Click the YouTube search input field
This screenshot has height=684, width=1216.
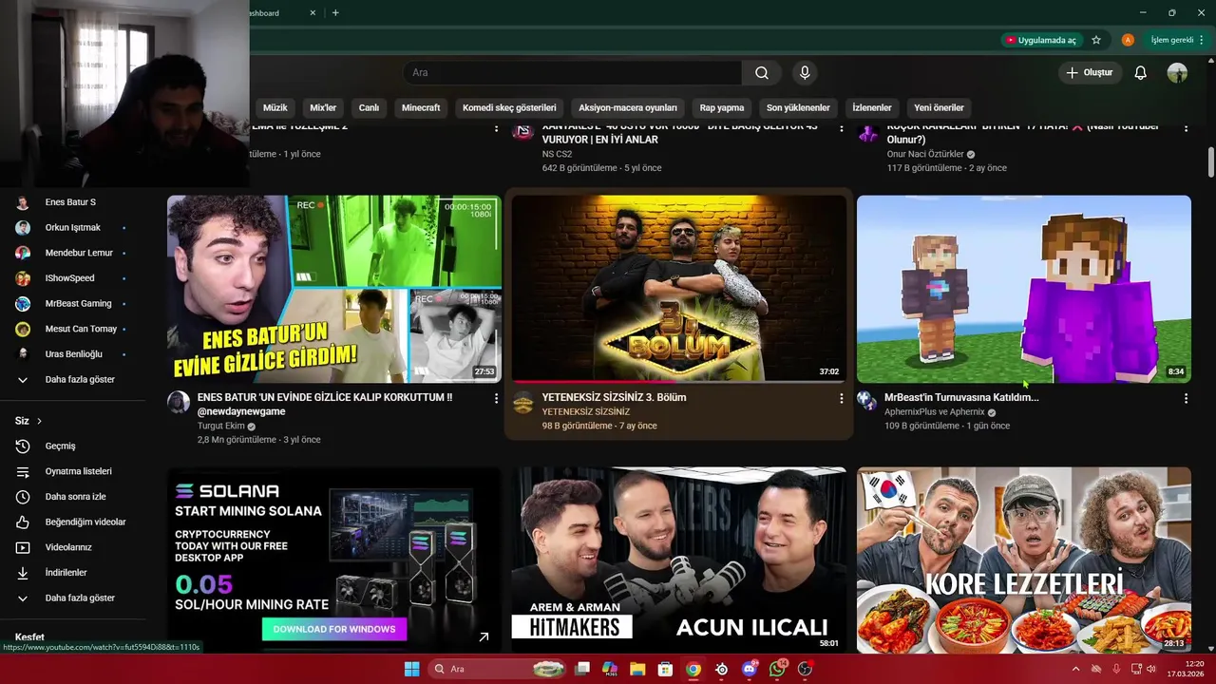tap(572, 72)
